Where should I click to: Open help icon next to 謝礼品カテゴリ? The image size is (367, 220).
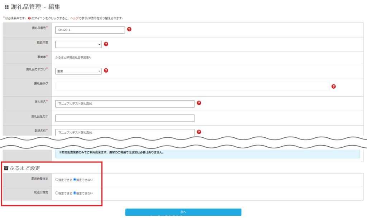pyautogui.click(x=106, y=71)
